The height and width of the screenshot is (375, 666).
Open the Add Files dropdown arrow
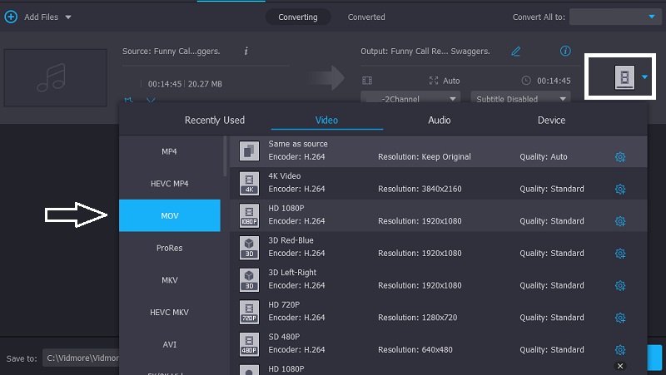point(68,17)
